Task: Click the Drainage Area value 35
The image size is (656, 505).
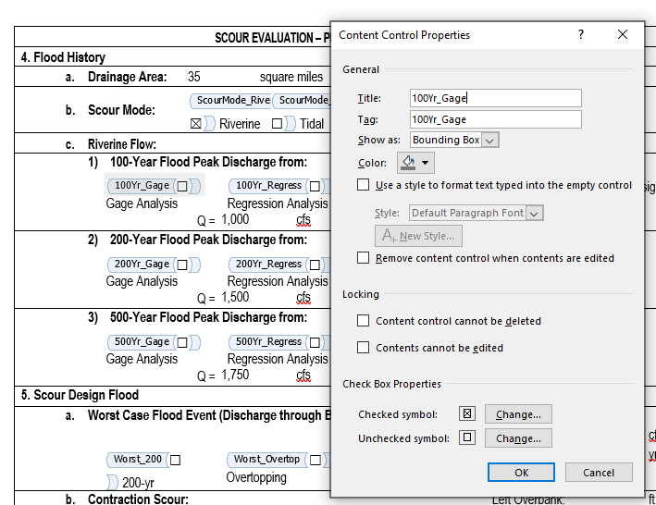Action: click(194, 77)
